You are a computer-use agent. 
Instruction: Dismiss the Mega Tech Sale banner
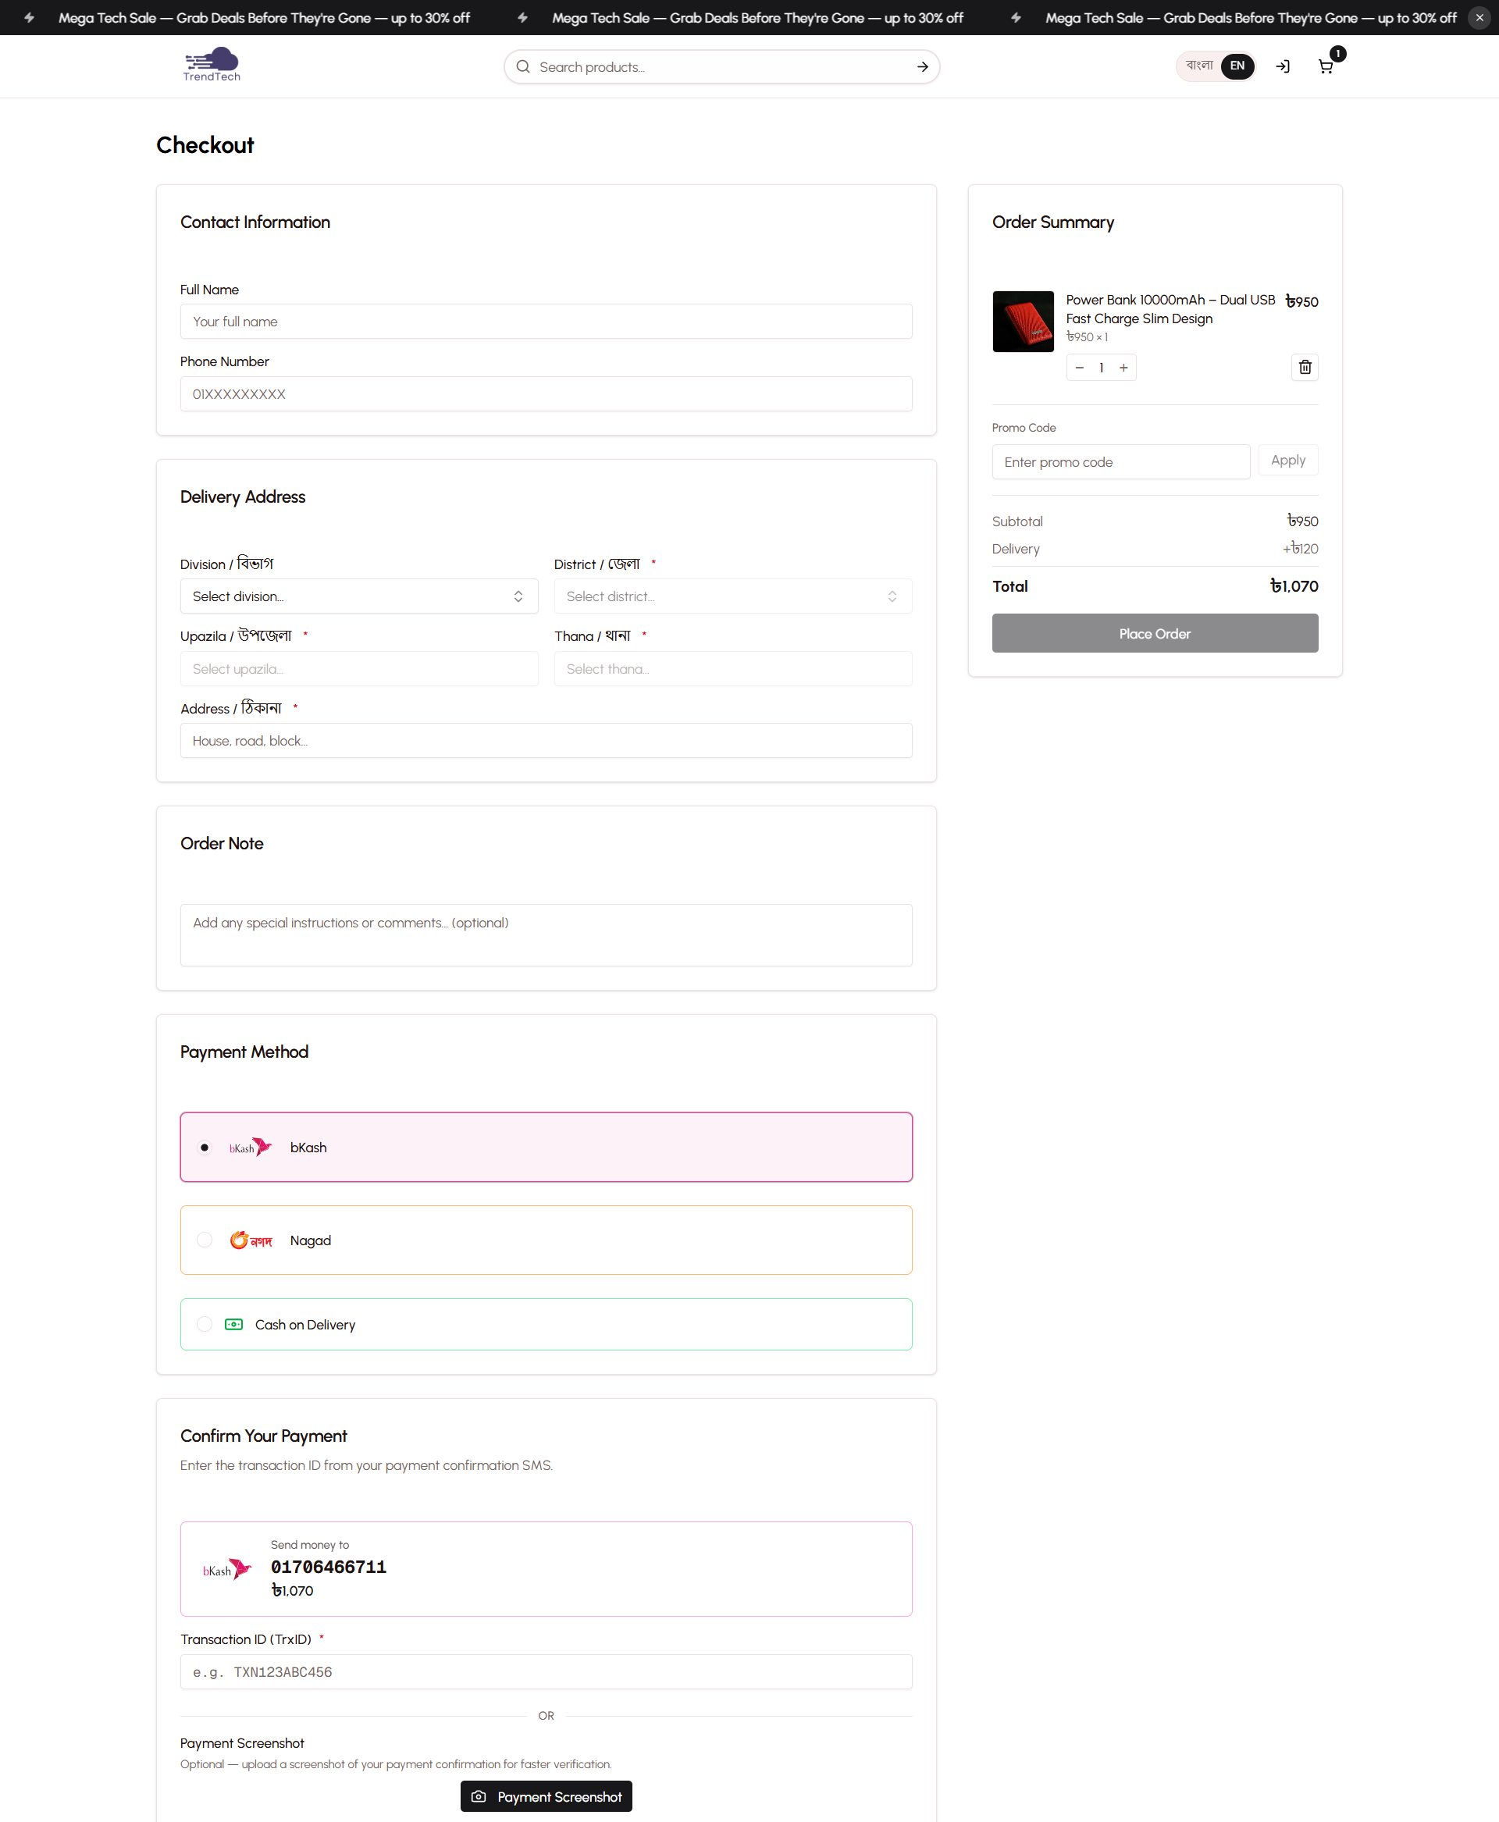1479,17
